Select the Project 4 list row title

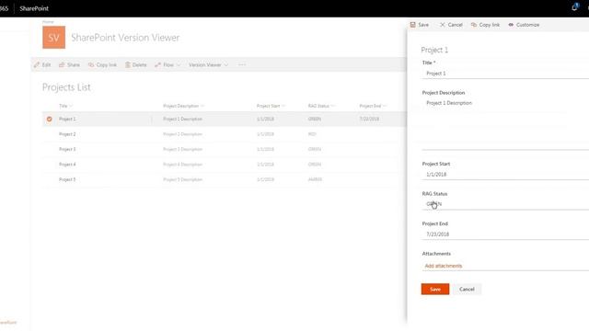(67, 165)
